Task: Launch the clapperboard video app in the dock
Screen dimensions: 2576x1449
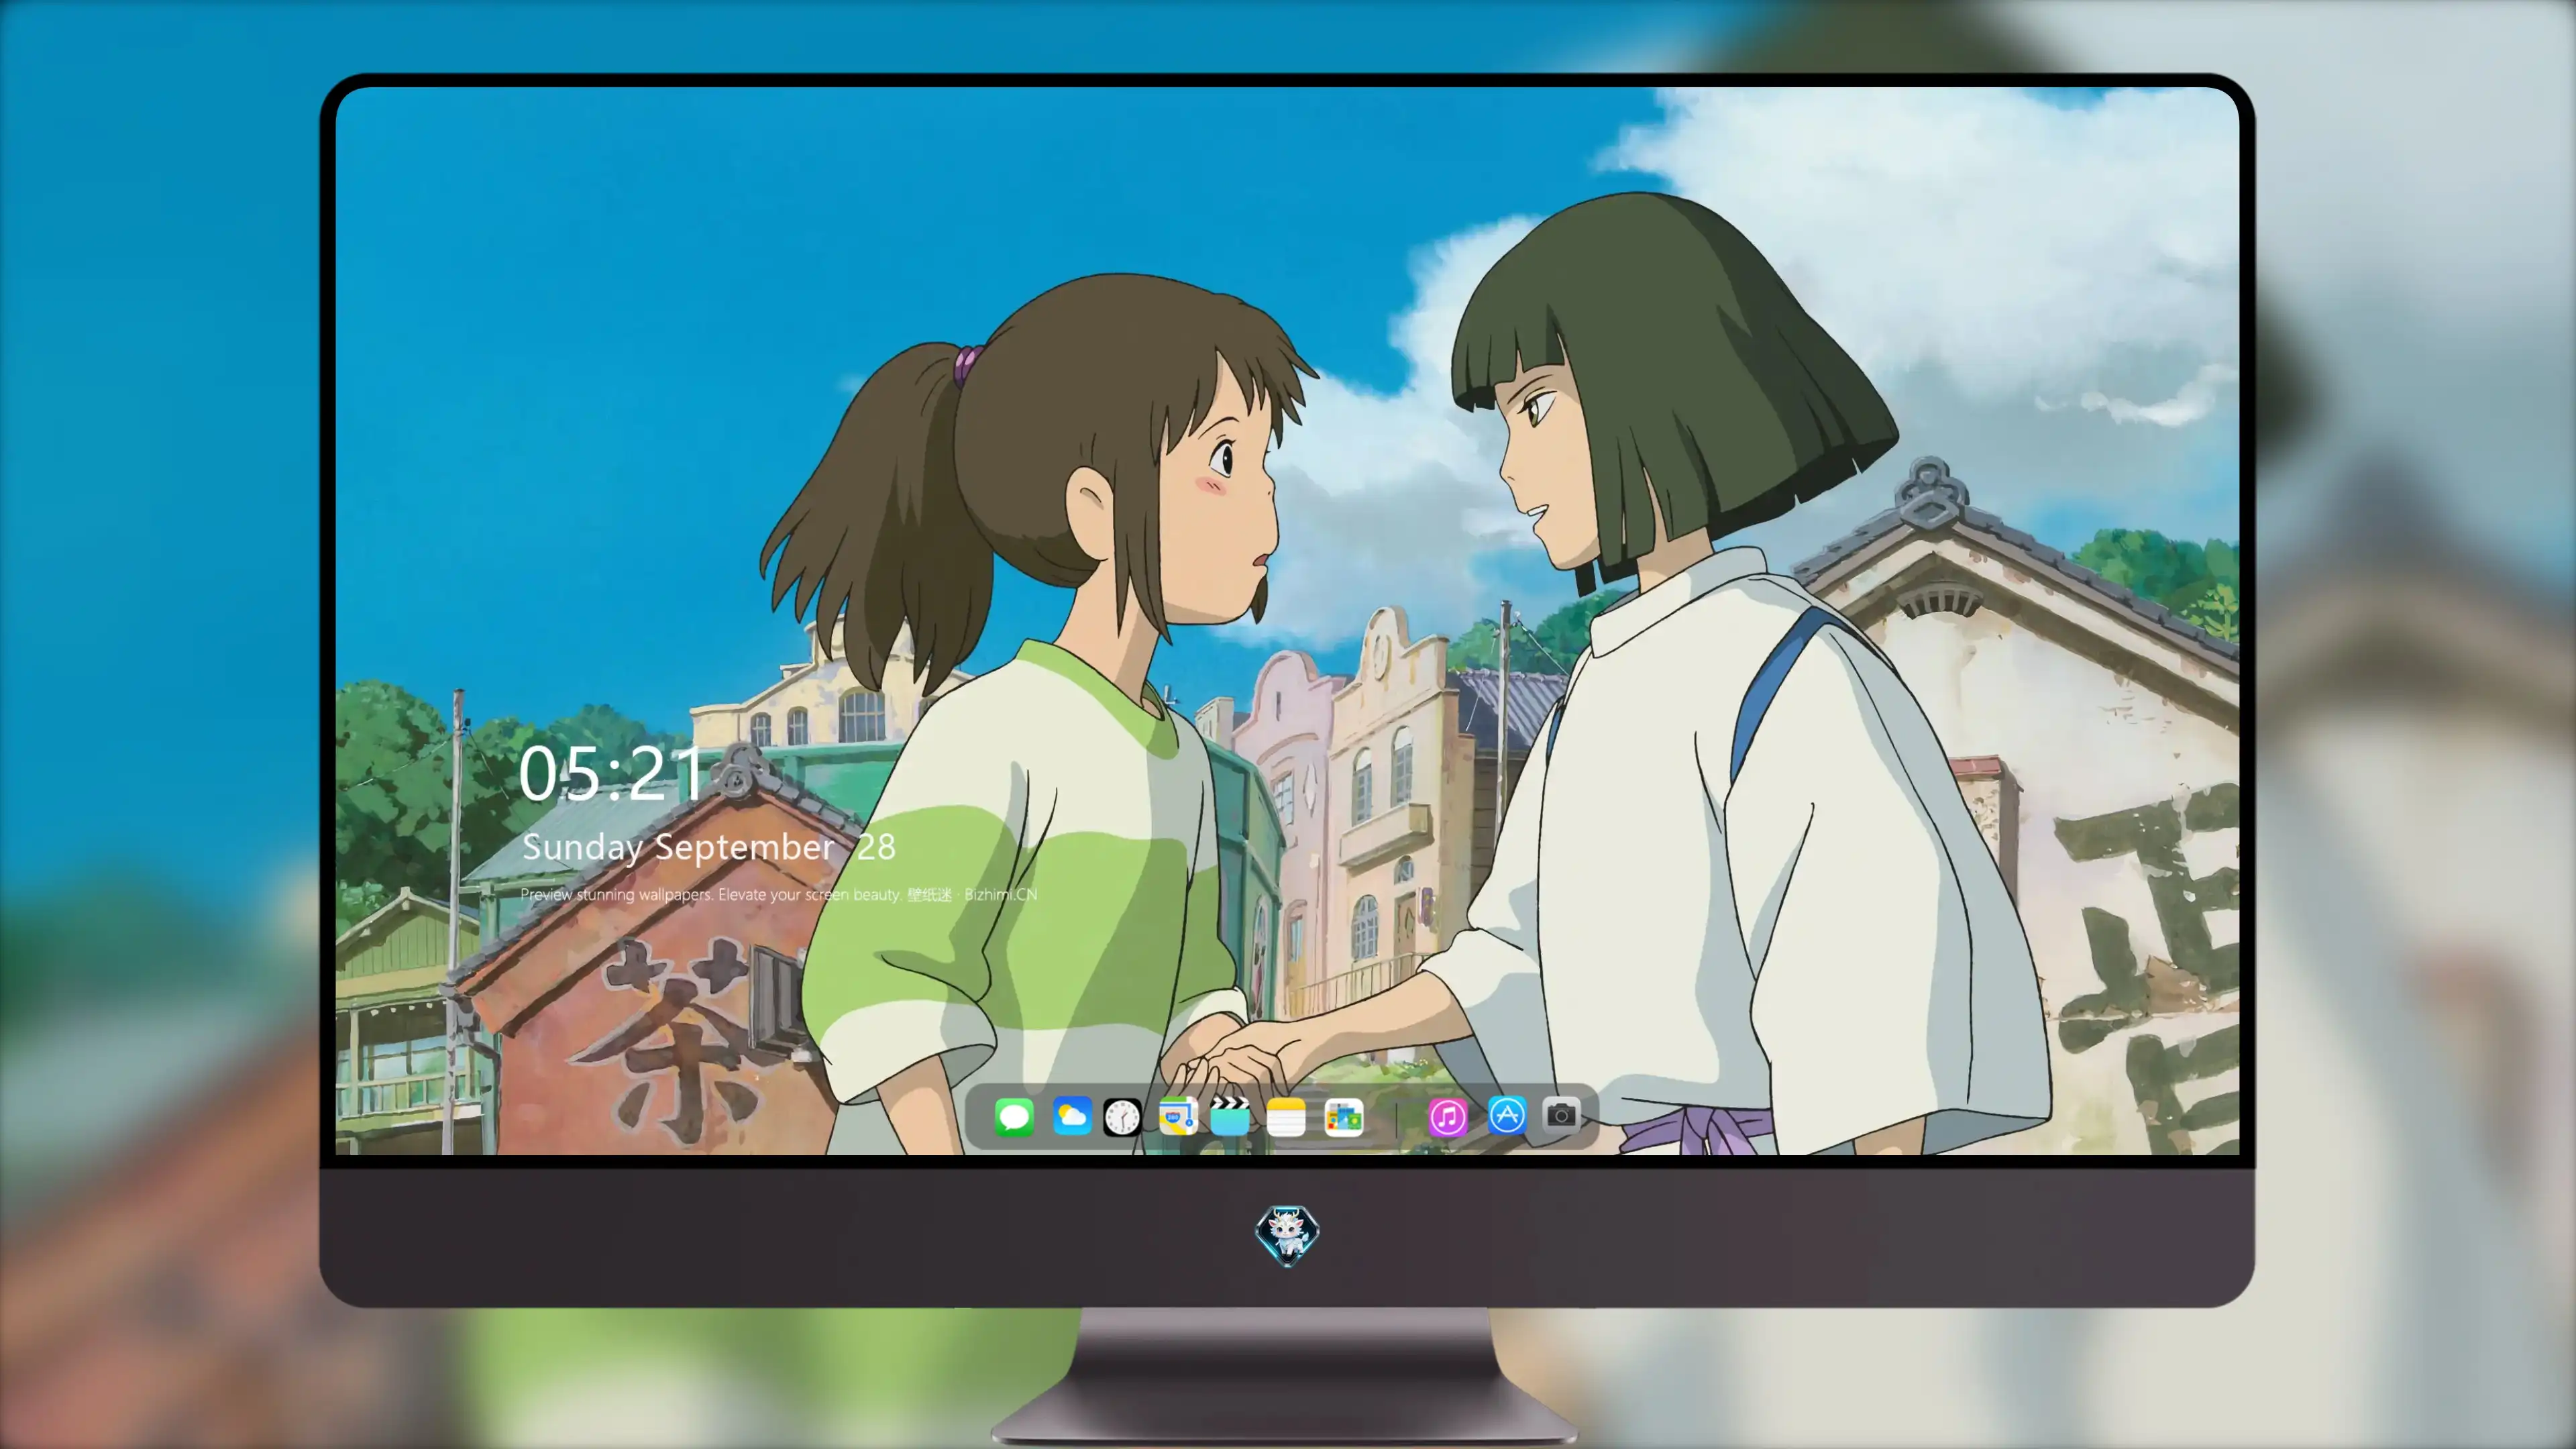Action: pyautogui.click(x=1230, y=1116)
